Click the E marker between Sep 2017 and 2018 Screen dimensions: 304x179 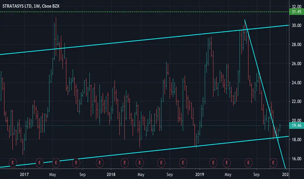tap(100, 163)
